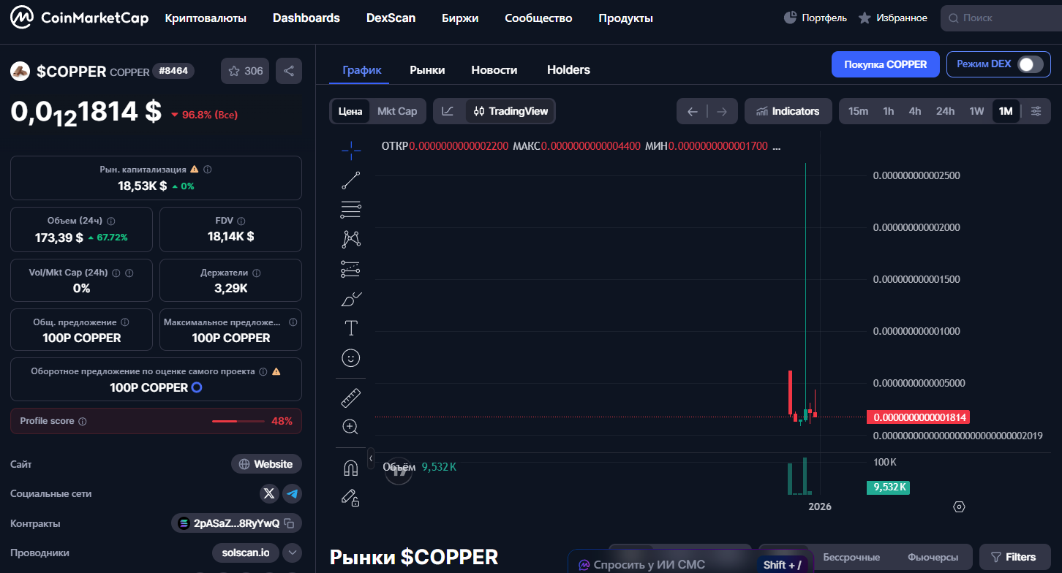Click the undo back arrow
This screenshot has width=1062, height=573.
click(693, 111)
